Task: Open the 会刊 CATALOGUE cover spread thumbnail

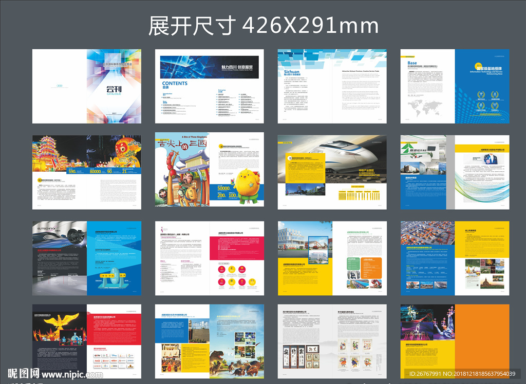Action: point(86,86)
